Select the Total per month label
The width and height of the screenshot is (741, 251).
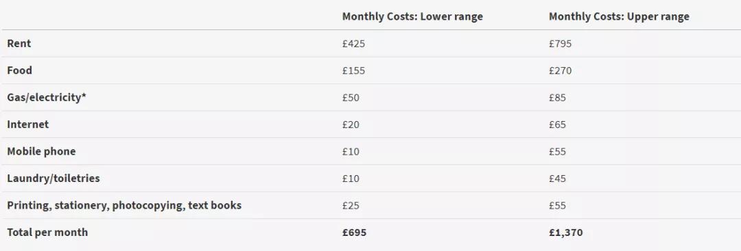[47, 232]
